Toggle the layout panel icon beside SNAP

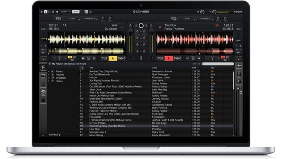(x=86, y=12)
